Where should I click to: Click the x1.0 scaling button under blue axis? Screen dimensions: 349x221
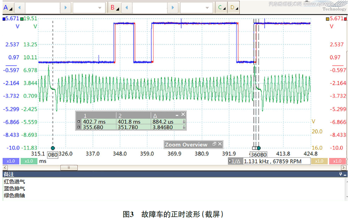pos(11,161)
